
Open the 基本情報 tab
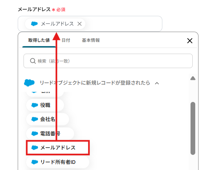91,40
